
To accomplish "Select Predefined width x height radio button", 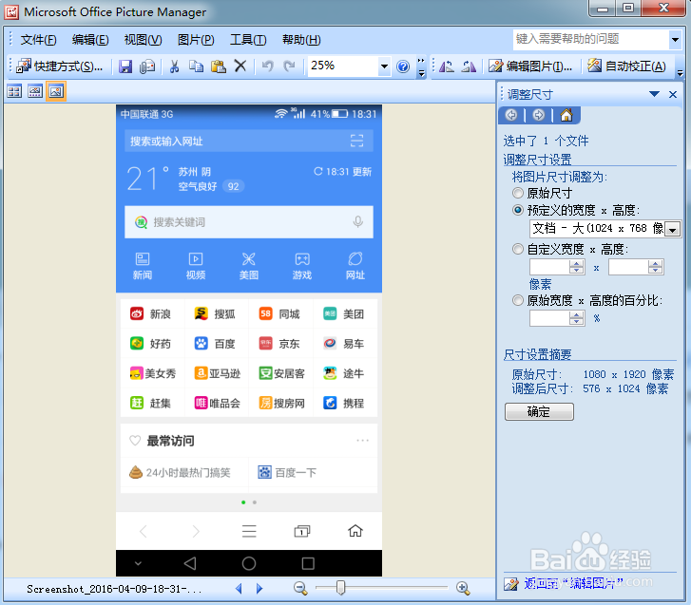I will (518, 210).
